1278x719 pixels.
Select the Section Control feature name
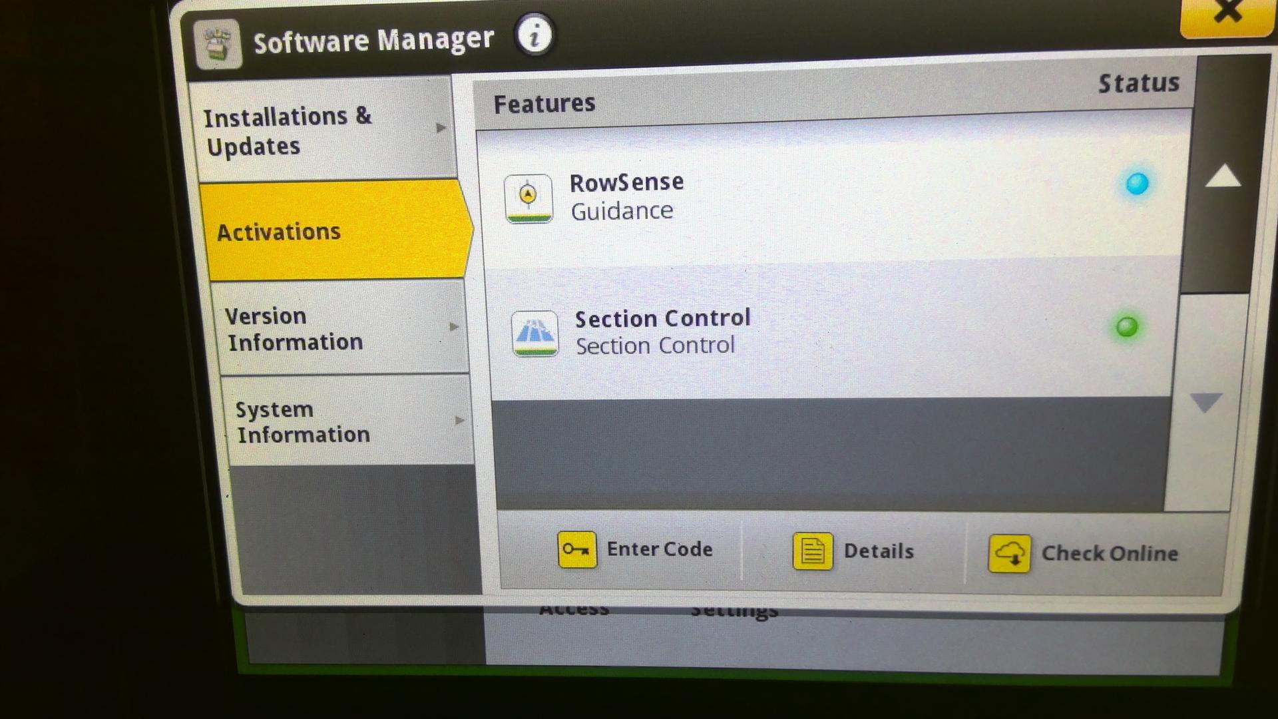click(x=662, y=318)
